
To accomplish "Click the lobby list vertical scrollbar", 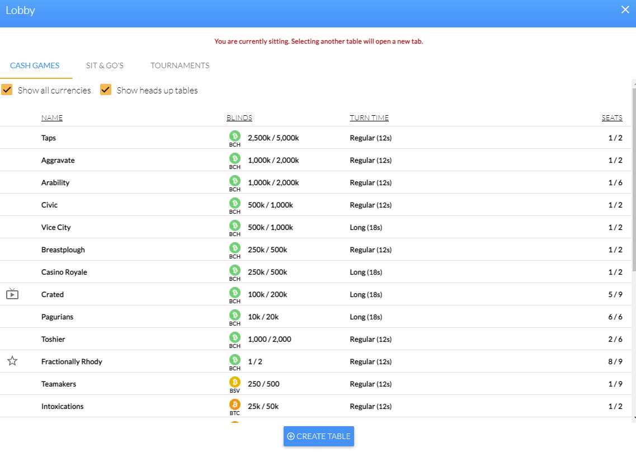I will [x=634, y=178].
